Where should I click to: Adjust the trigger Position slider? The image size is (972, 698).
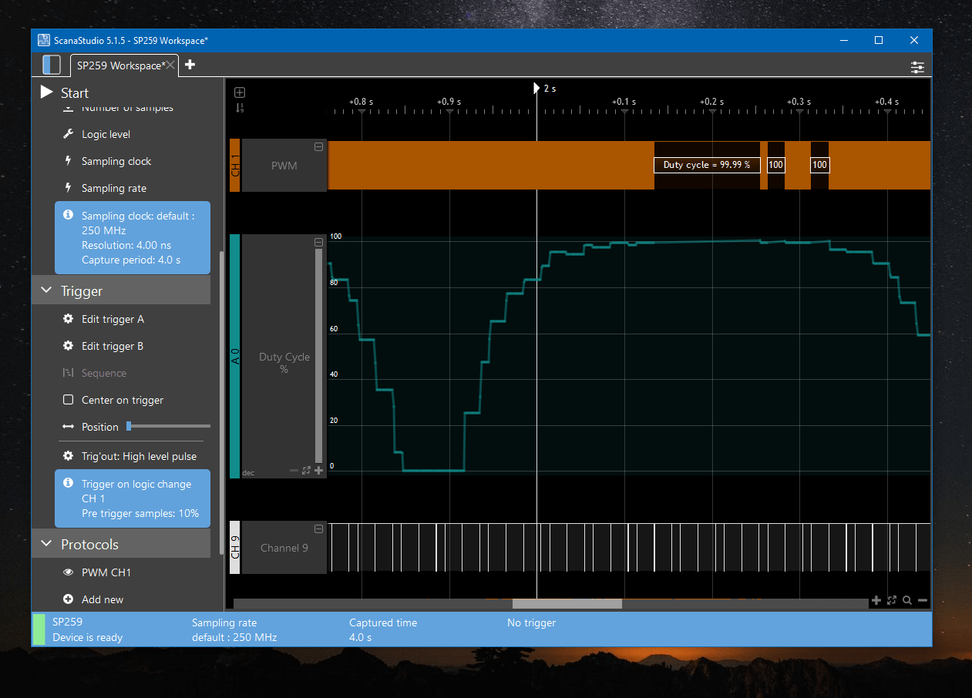(129, 426)
